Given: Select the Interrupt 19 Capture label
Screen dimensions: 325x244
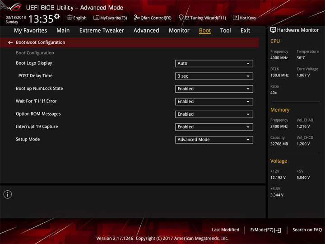Looking at the screenshot, I should 37,127.
